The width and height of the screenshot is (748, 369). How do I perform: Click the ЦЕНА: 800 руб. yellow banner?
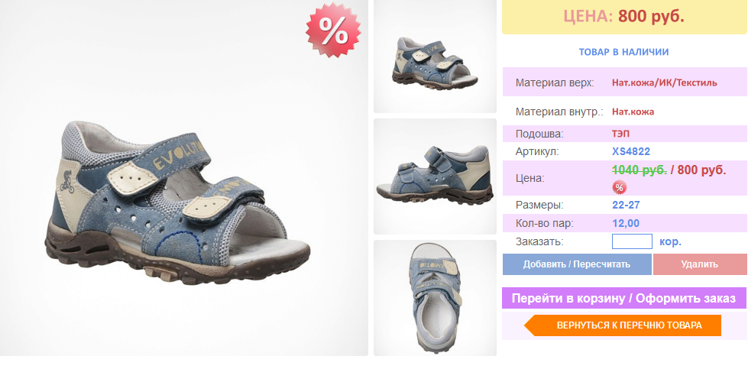(x=624, y=17)
